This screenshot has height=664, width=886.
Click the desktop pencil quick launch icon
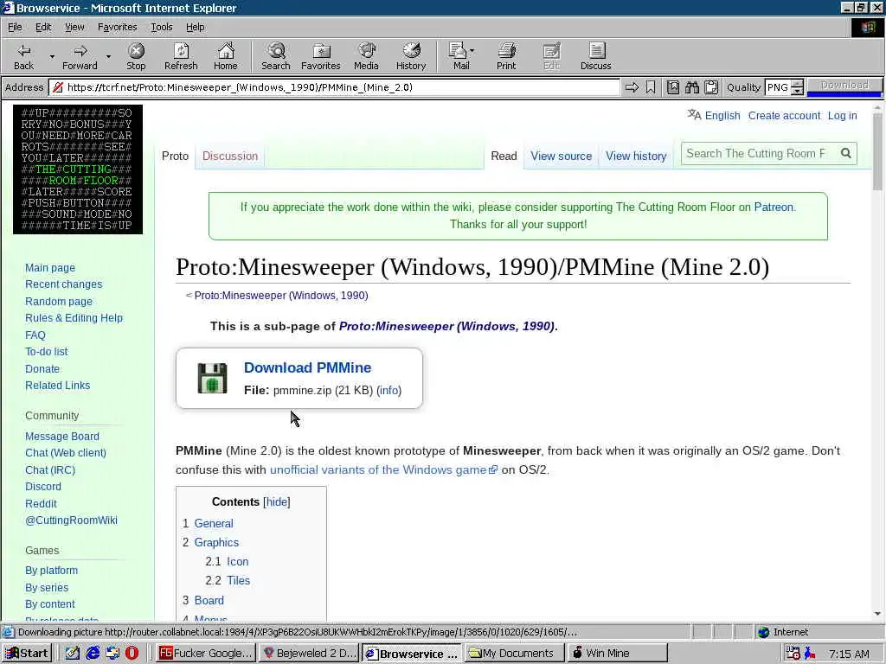click(x=73, y=653)
